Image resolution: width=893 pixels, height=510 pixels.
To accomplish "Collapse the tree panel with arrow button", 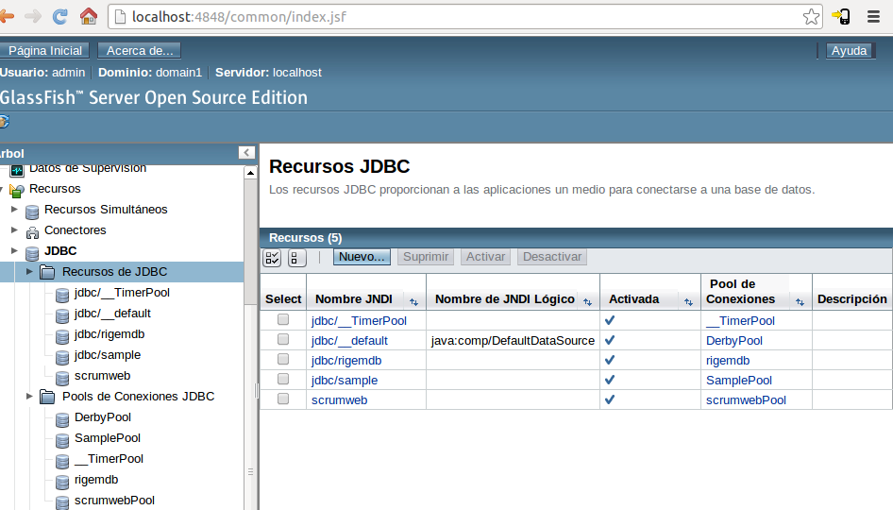I will click(246, 153).
